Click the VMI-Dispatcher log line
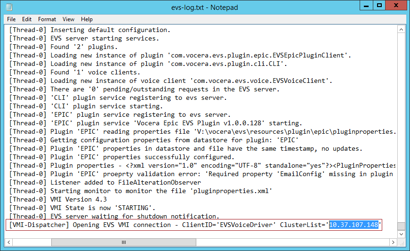The width and height of the screenshot is (410, 251). (x=141, y=225)
